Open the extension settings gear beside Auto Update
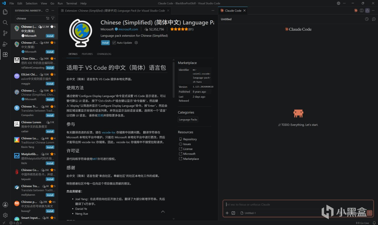Image resolution: width=378 pixels, height=225 pixels. pos(136,43)
